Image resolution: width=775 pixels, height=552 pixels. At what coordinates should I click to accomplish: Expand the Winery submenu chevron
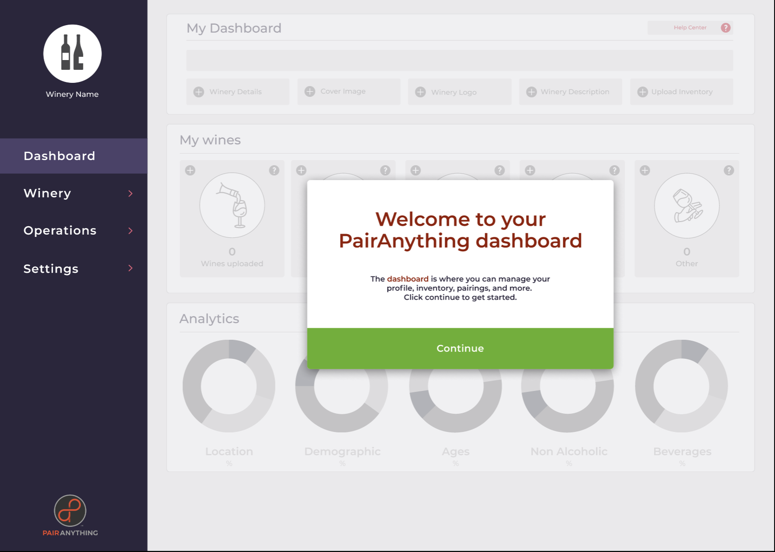131,193
